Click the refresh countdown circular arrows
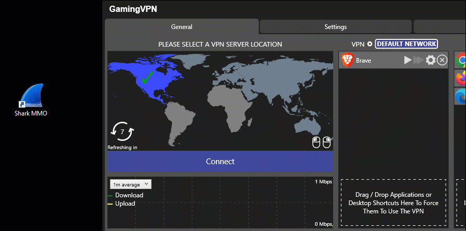466x231 pixels. [122, 133]
